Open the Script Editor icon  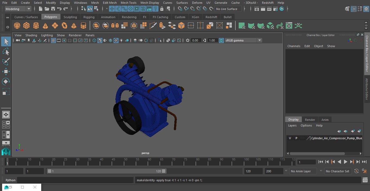tap(365, 180)
